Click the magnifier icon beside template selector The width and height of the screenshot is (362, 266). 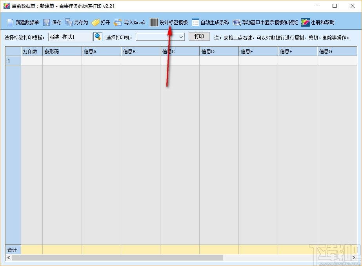(98, 36)
